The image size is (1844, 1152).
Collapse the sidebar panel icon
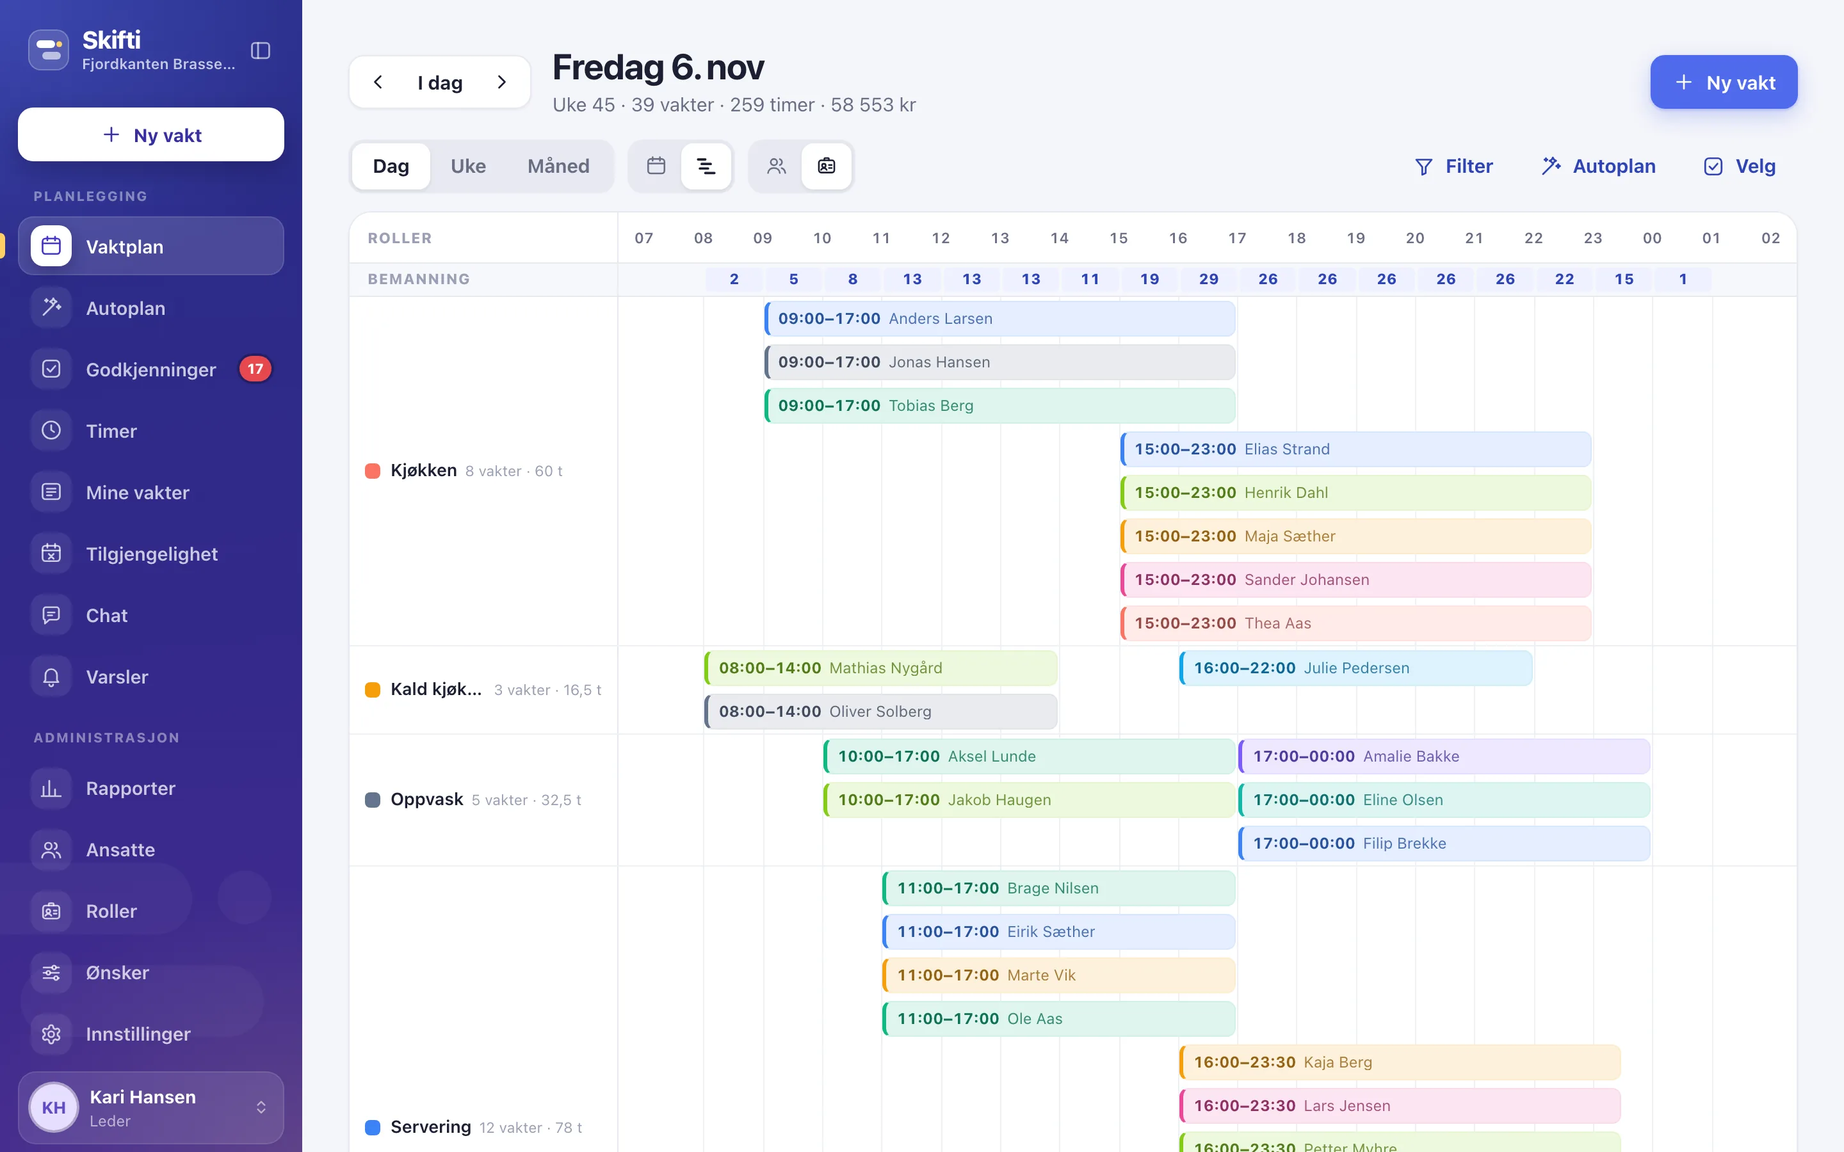(261, 51)
